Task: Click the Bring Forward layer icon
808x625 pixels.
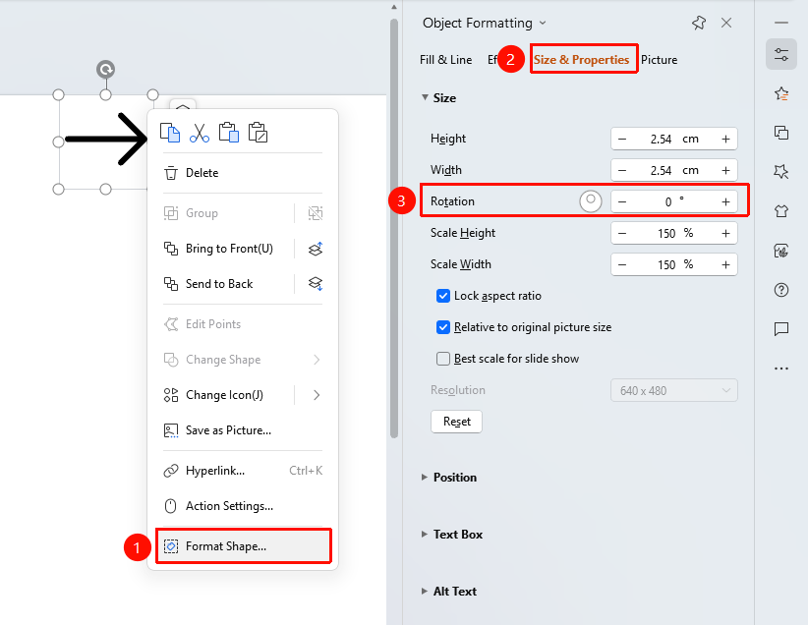Action: pos(316,249)
